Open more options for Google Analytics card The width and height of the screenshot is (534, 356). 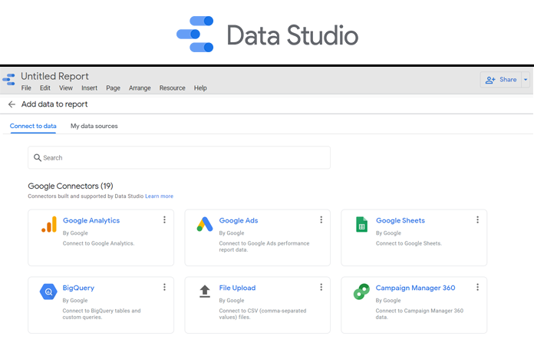point(164,220)
